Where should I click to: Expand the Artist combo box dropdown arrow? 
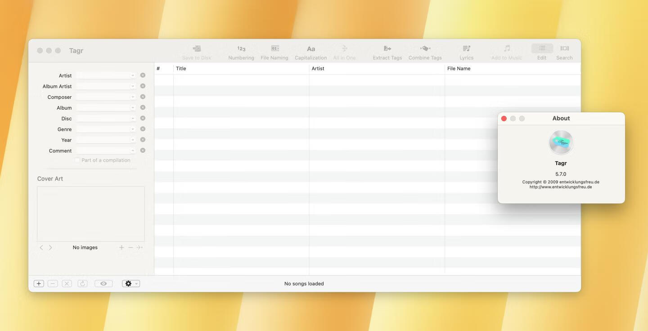click(x=133, y=75)
